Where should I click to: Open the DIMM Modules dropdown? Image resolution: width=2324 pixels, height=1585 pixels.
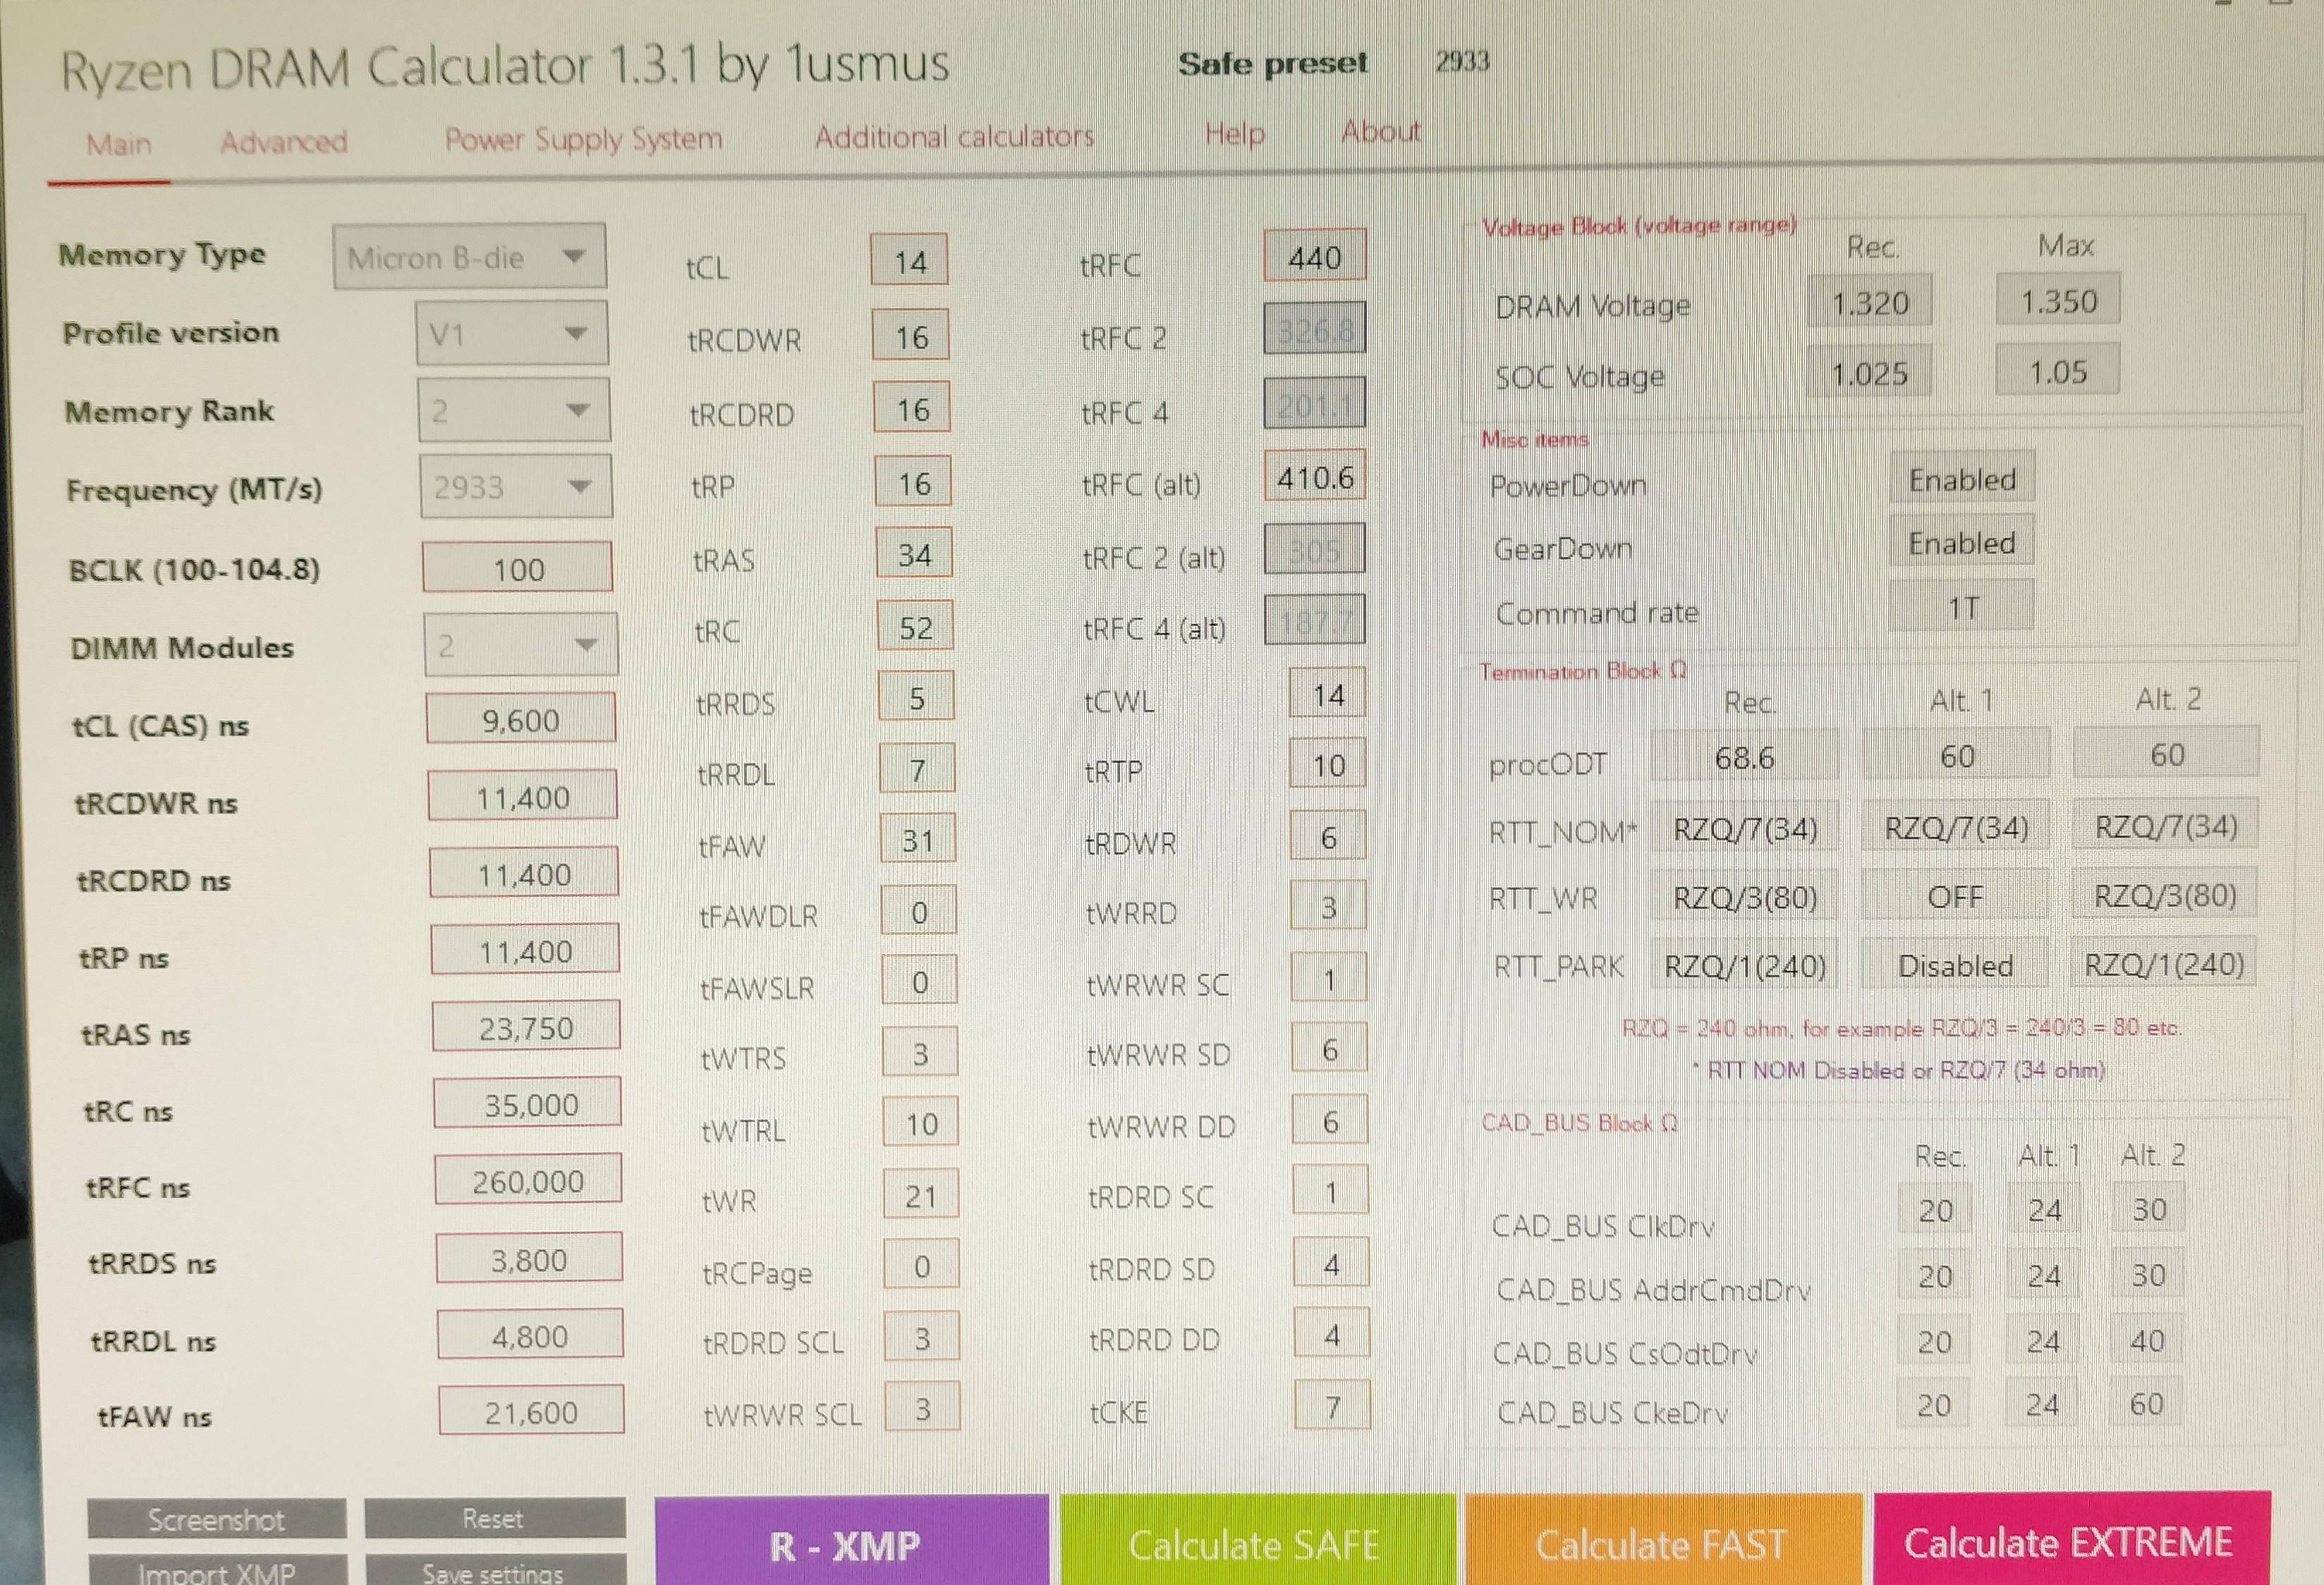click(520, 644)
